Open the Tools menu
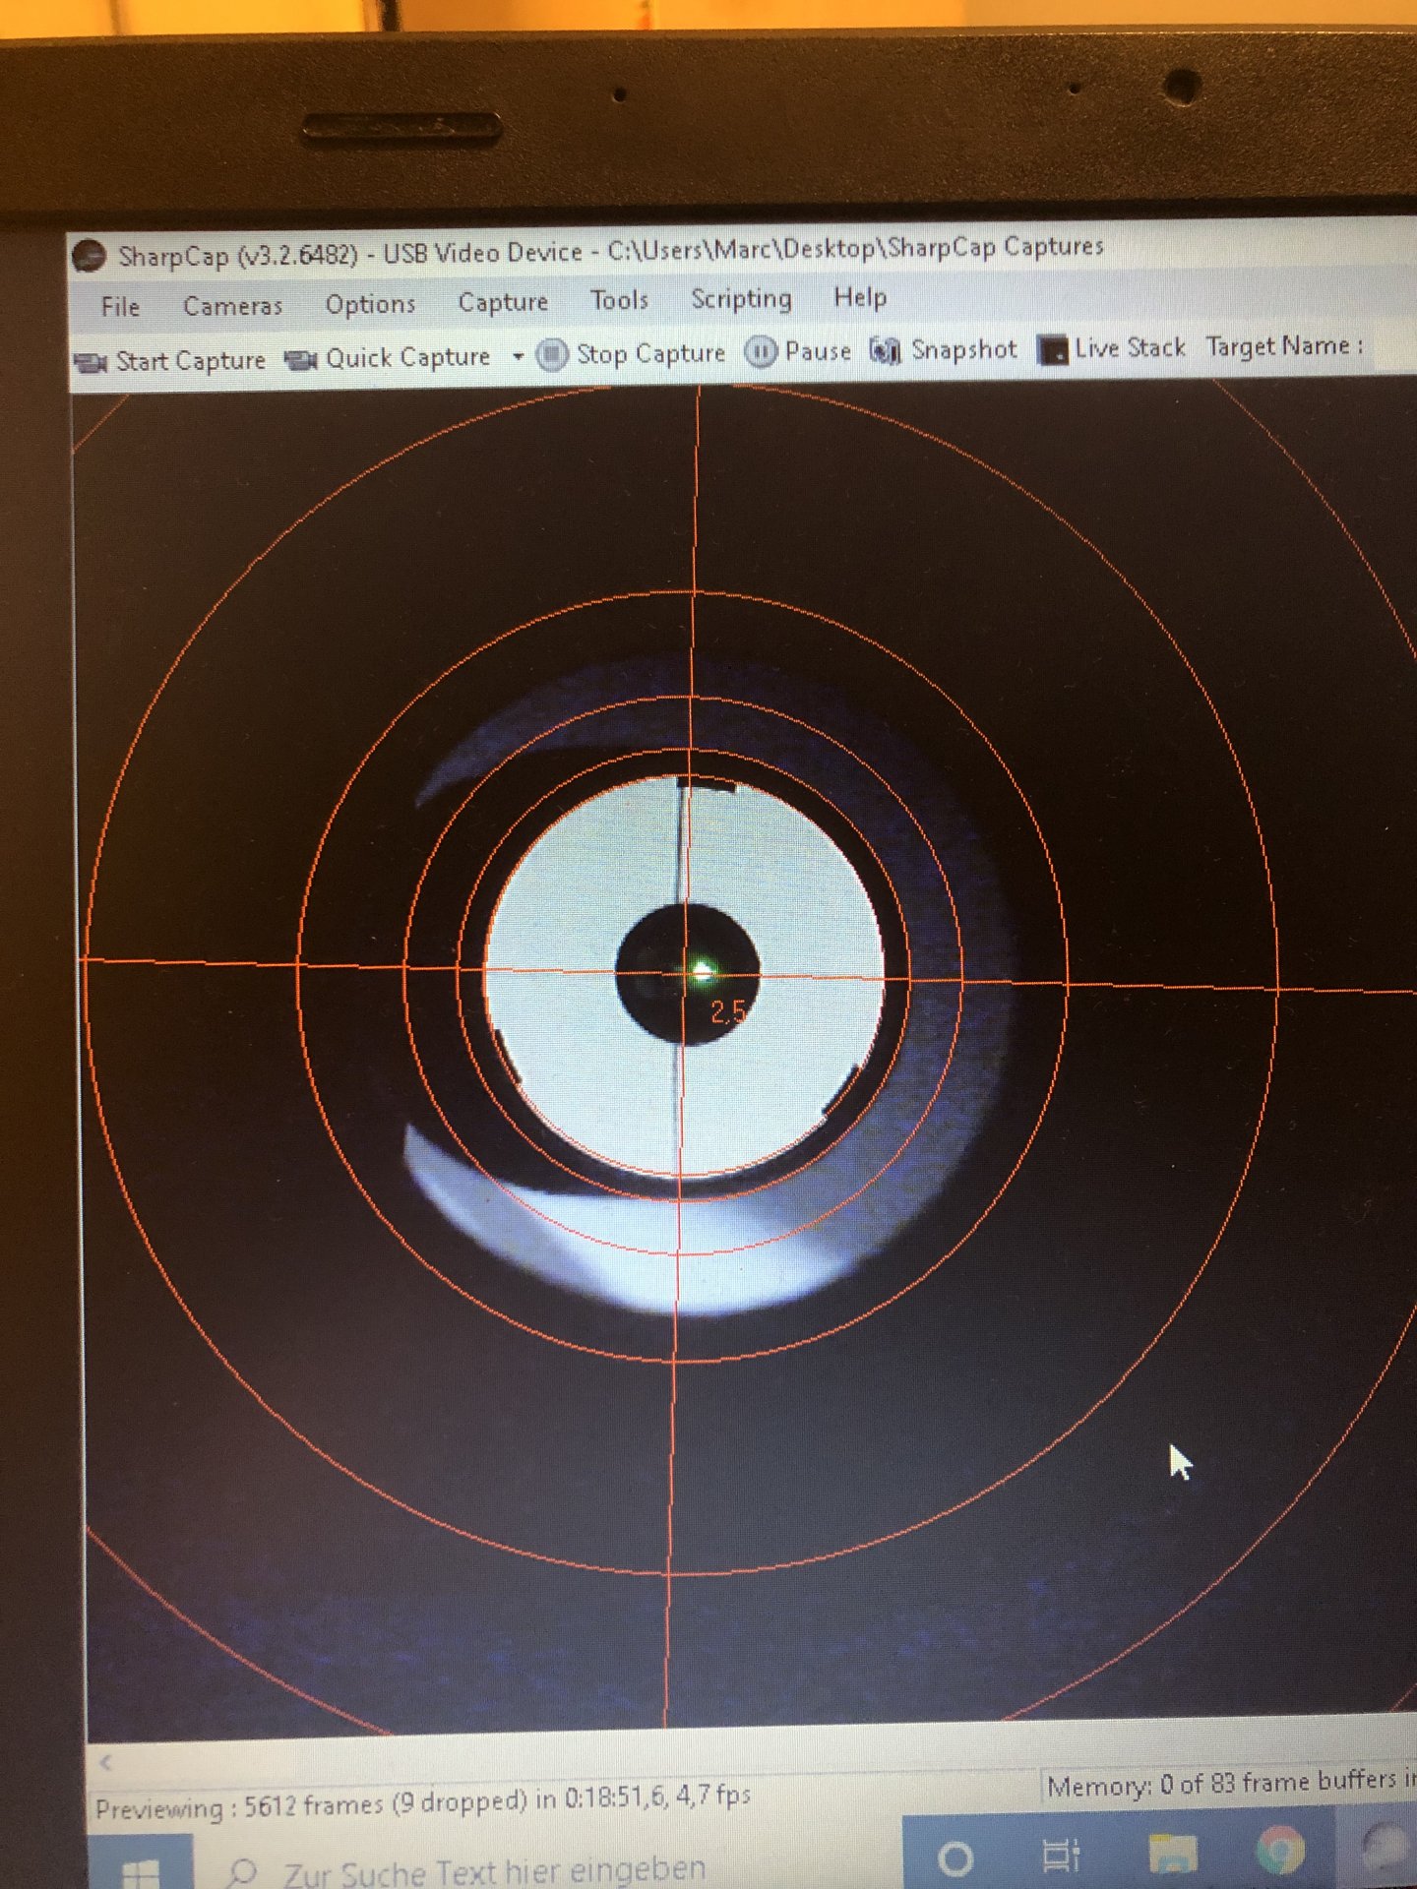This screenshot has width=1417, height=1889. click(x=619, y=300)
